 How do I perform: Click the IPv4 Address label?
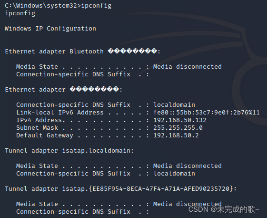[x=40, y=120]
